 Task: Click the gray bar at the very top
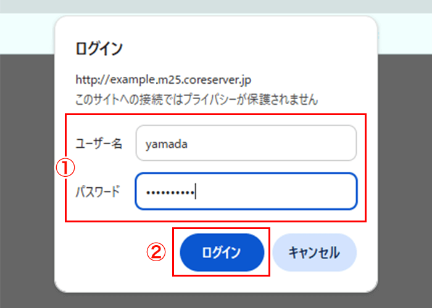216,6
